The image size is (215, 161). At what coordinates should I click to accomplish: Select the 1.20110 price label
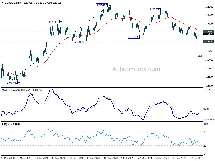pyautogui.click(x=54, y=22)
